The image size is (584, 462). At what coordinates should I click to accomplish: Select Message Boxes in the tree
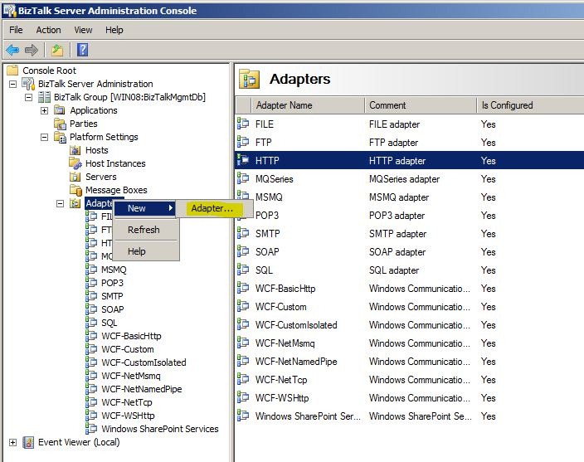coord(116,190)
